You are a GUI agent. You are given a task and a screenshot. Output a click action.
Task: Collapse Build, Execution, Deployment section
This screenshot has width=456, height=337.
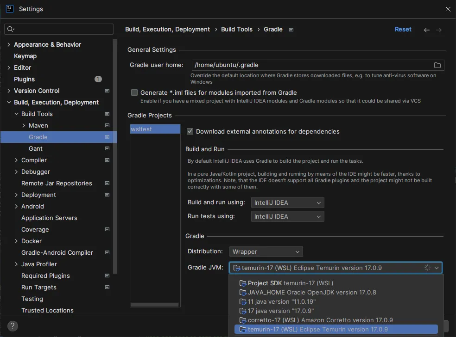(9, 102)
